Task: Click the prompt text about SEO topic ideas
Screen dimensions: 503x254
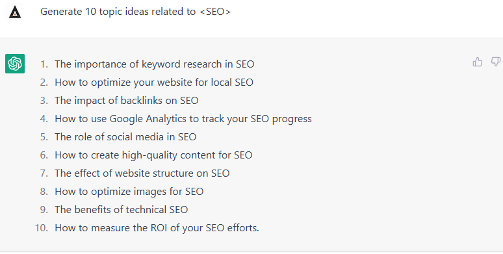Action: click(135, 12)
